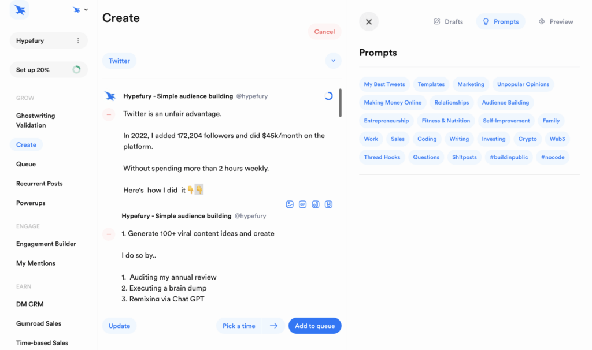Remove the first tweet from the thread
This screenshot has height=350, width=592.
109,114
